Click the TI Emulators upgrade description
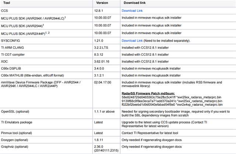 (x=164, y=124)
